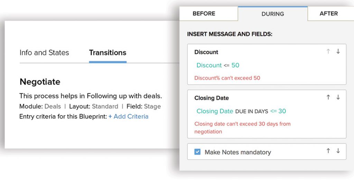Click the Negotiate transition heading
Image resolution: width=354 pixels, height=182 pixels.
[x=40, y=82]
